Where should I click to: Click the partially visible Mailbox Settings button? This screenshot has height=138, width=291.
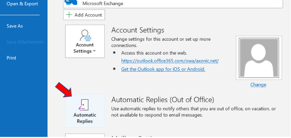pos(85,135)
